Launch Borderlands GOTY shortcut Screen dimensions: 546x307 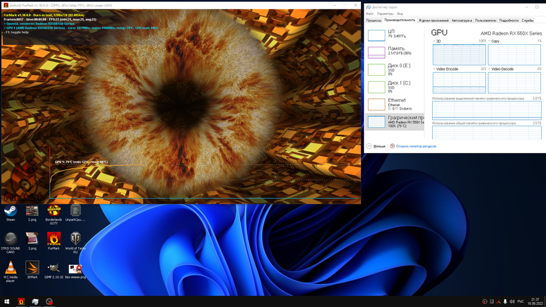pos(54,215)
